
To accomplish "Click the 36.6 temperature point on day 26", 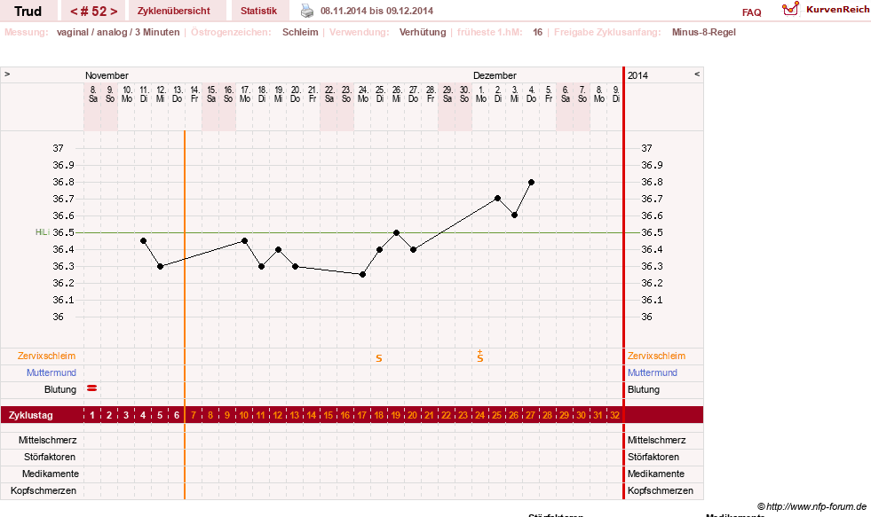I will click(514, 215).
